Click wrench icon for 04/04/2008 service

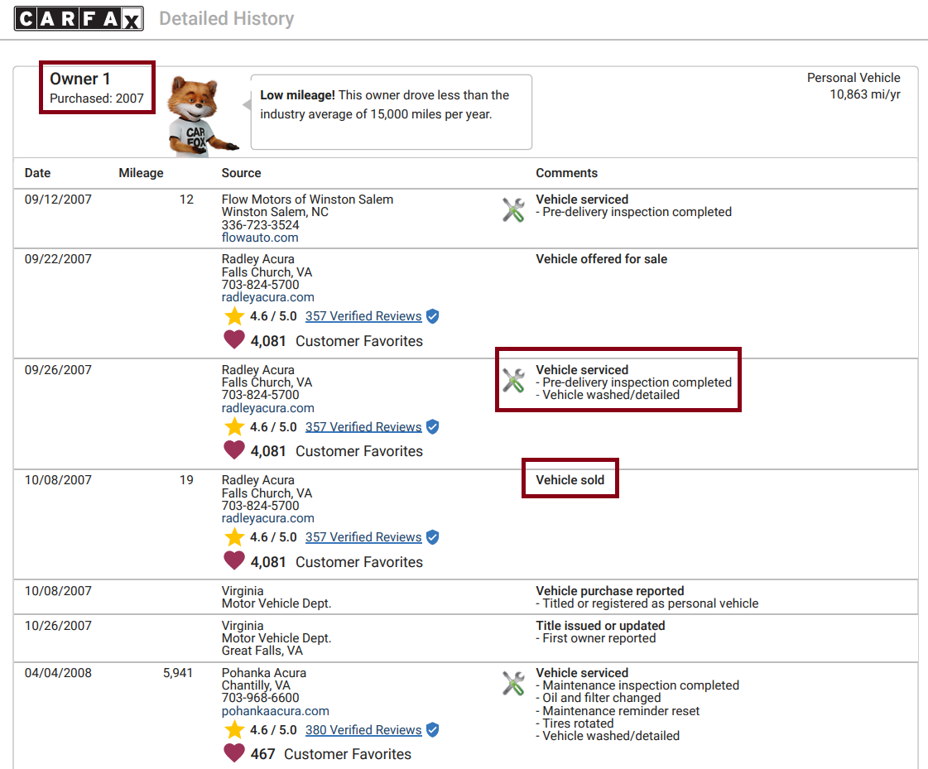click(x=513, y=683)
